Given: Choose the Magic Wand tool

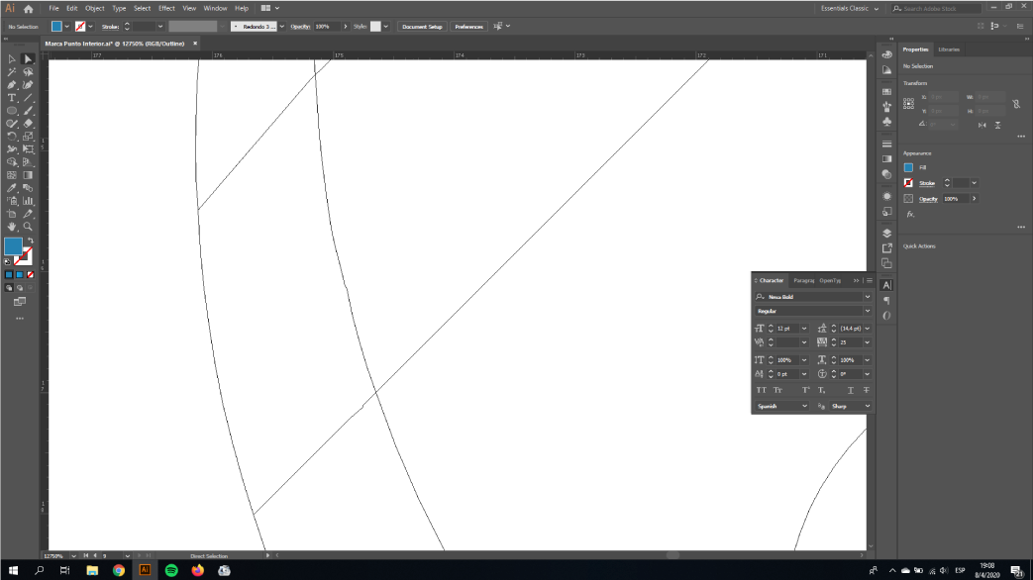Looking at the screenshot, I should [x=12, y=72].
